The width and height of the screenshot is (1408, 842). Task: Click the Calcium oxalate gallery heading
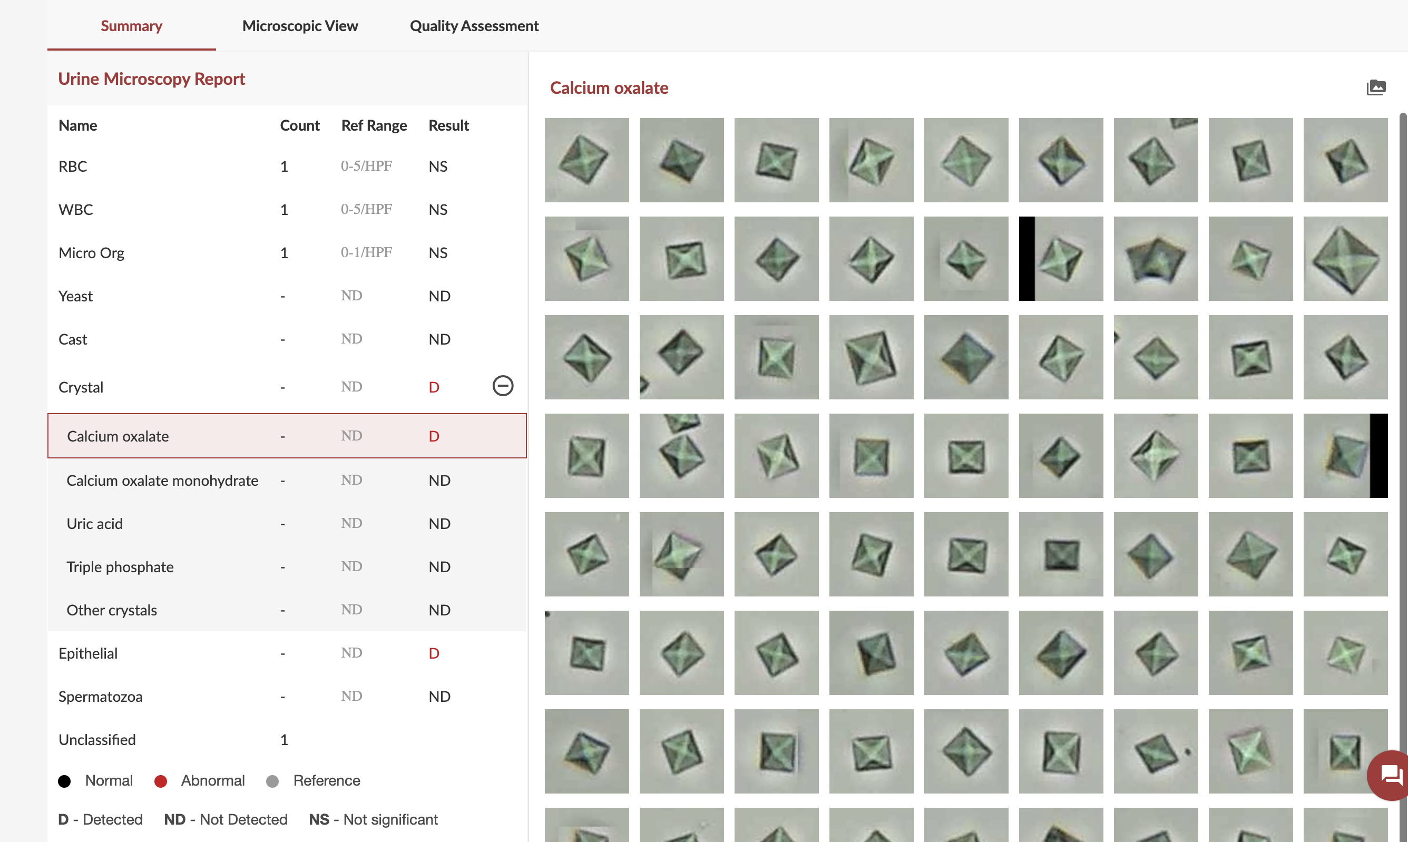tap(609, 87)
